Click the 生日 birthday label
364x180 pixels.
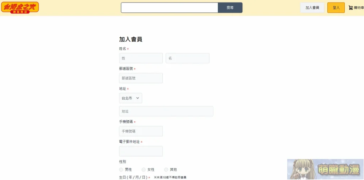coord(133,177)
